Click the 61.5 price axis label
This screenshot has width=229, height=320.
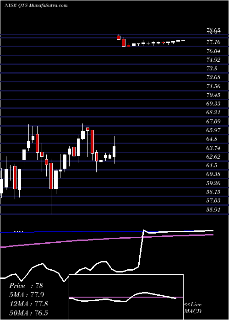coord(212,165)
